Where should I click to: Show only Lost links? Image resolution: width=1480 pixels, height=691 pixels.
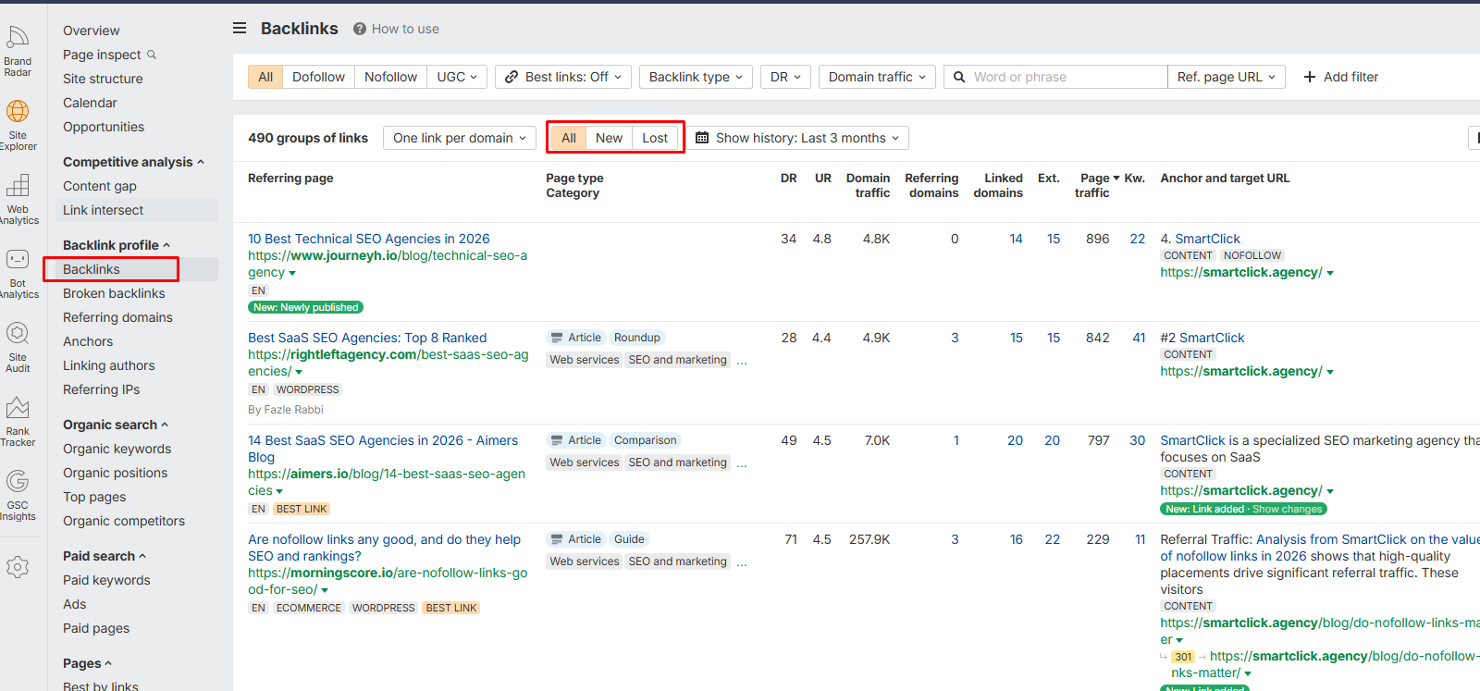click(x=655, y=138)
